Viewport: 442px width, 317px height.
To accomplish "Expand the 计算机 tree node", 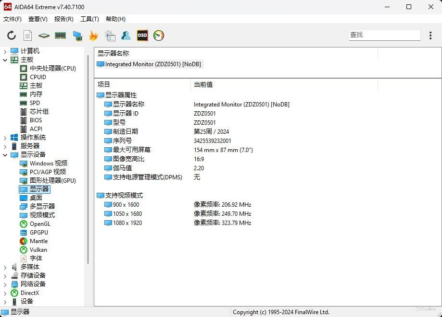I will [x=5, y=51].
